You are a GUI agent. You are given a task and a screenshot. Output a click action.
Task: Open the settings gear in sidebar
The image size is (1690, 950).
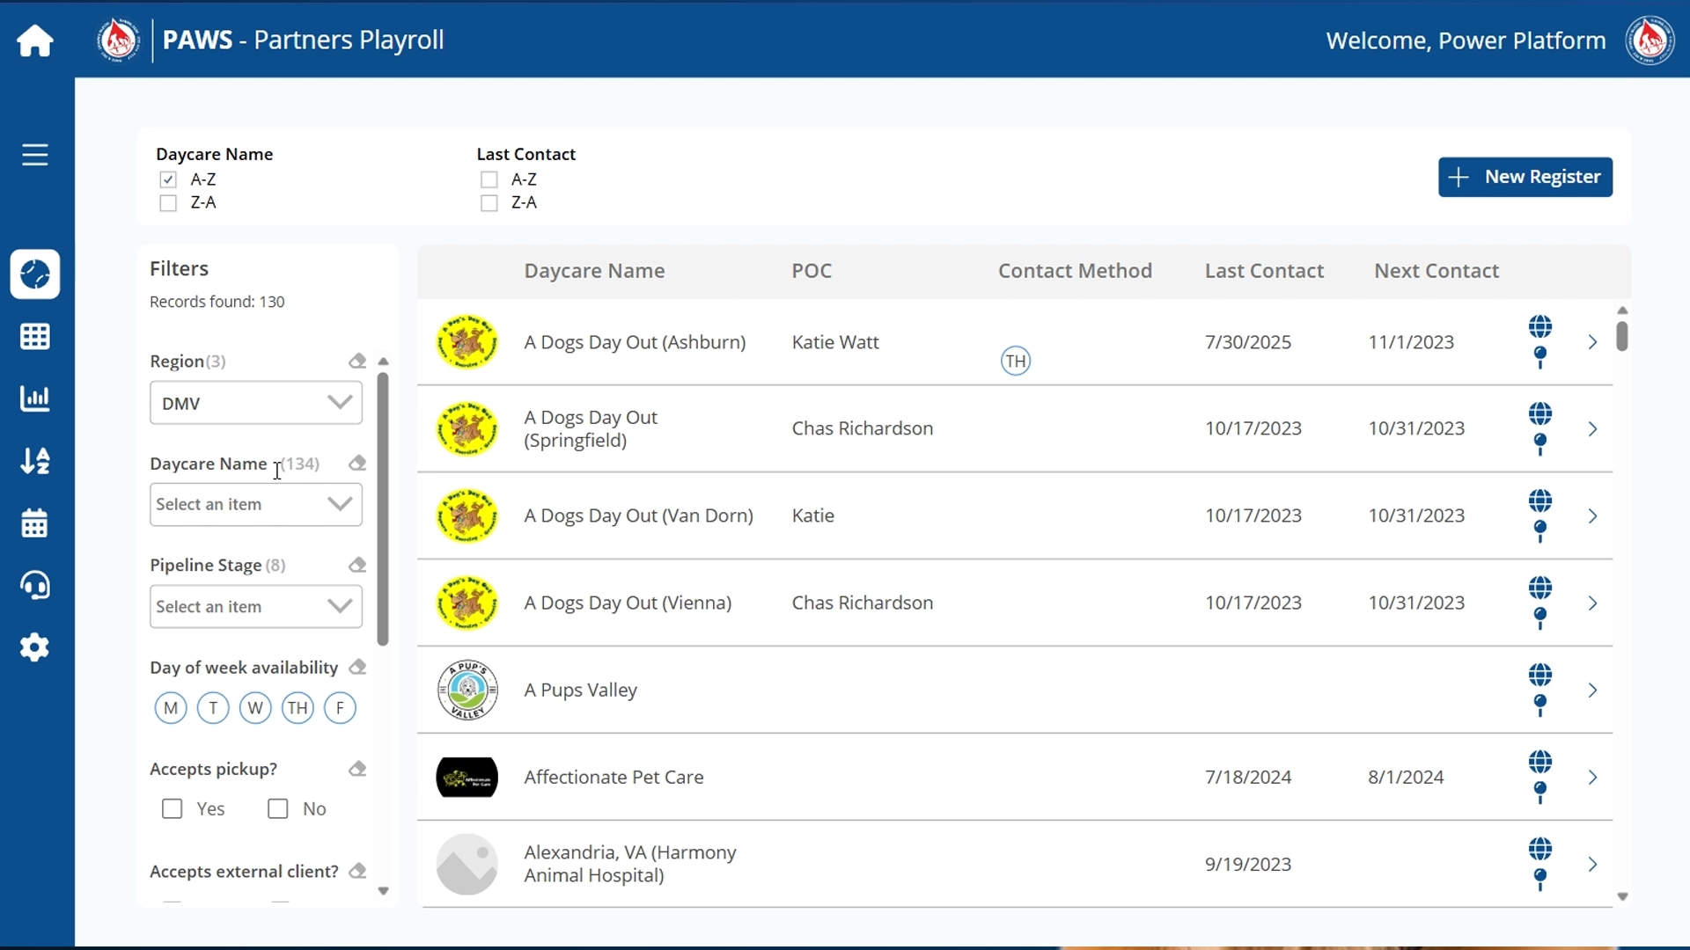(x=35, y=648)
